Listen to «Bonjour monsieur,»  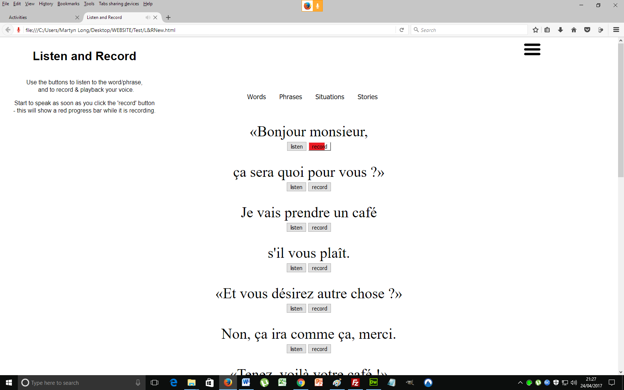click(297, 147)
